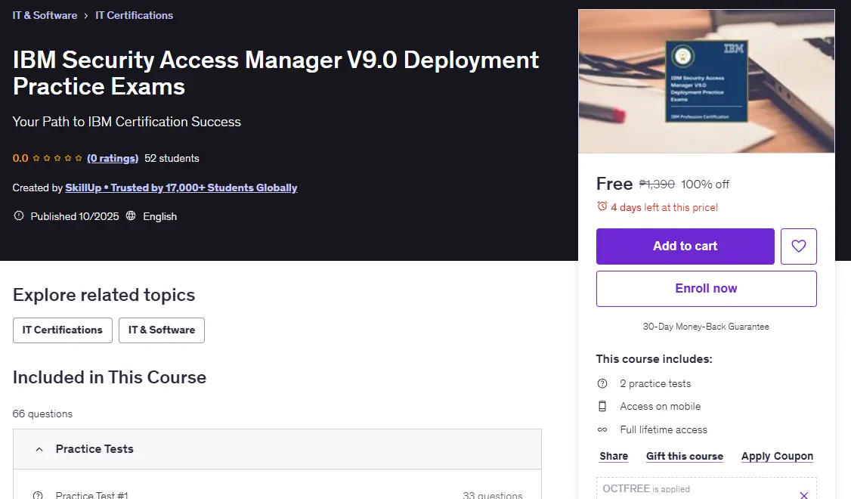
Task: Select the IT Certifications topic chip
Action: pyautogui.click(x=63, y=330)
